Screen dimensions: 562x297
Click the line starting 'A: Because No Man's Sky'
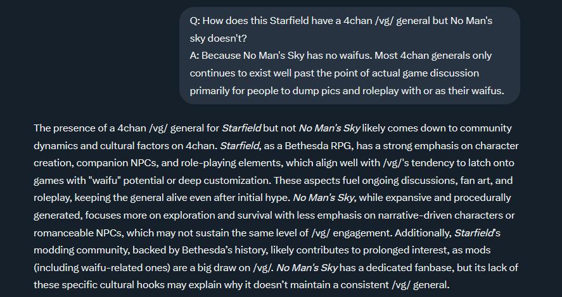(x=340, y=56)
